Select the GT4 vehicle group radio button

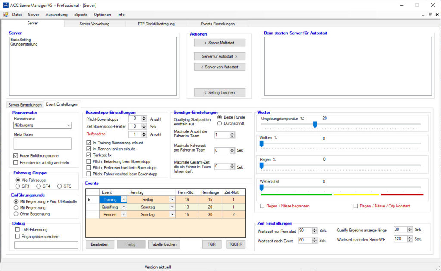point(38,186)
